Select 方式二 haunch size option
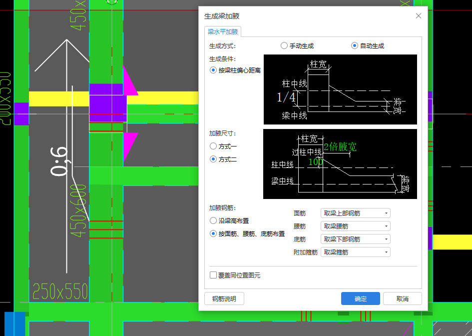Image resolution: width=472 pixels, height=336 pixels. [223, 159]
